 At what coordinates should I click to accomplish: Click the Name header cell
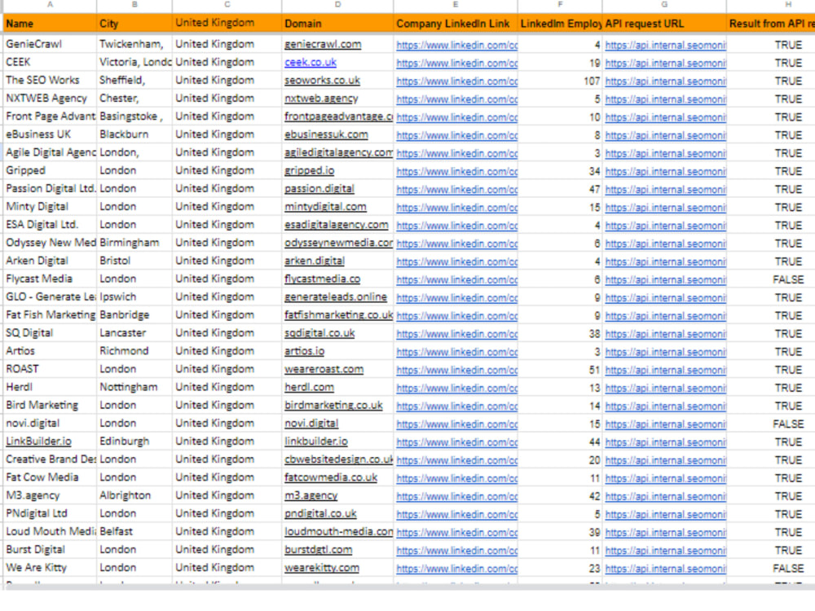pos(50,24)
